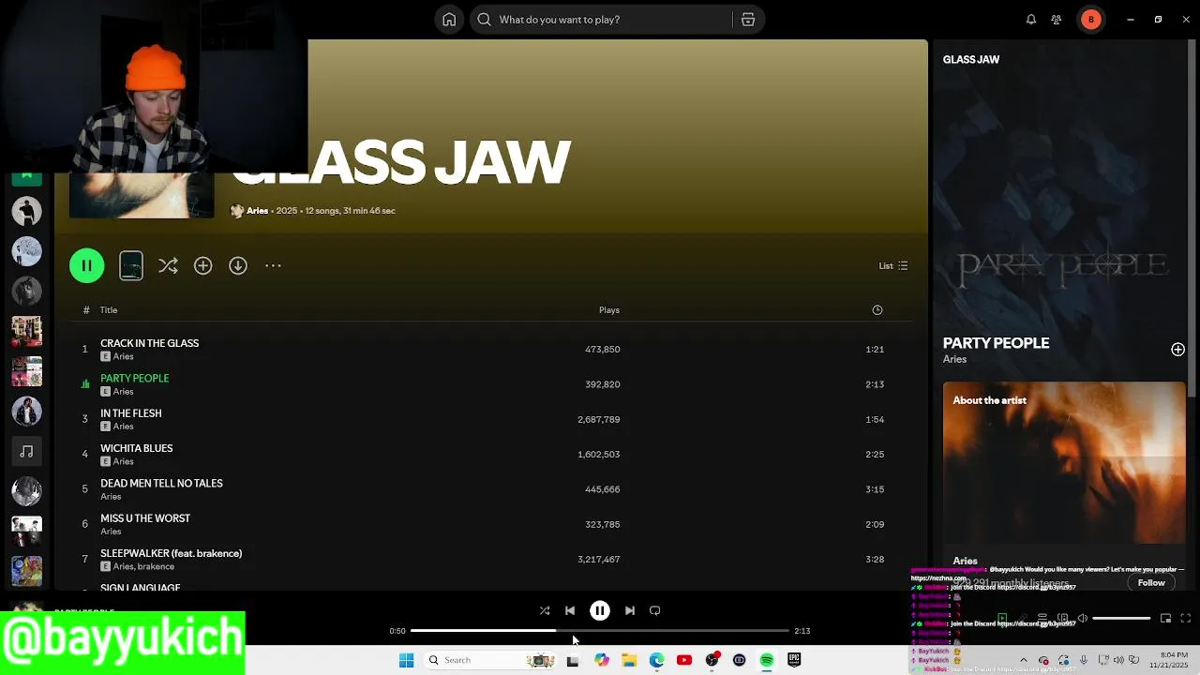This screenshot has width=1200, height=675.
Task: Pause album with the green pause button
Action: point(86,266)
